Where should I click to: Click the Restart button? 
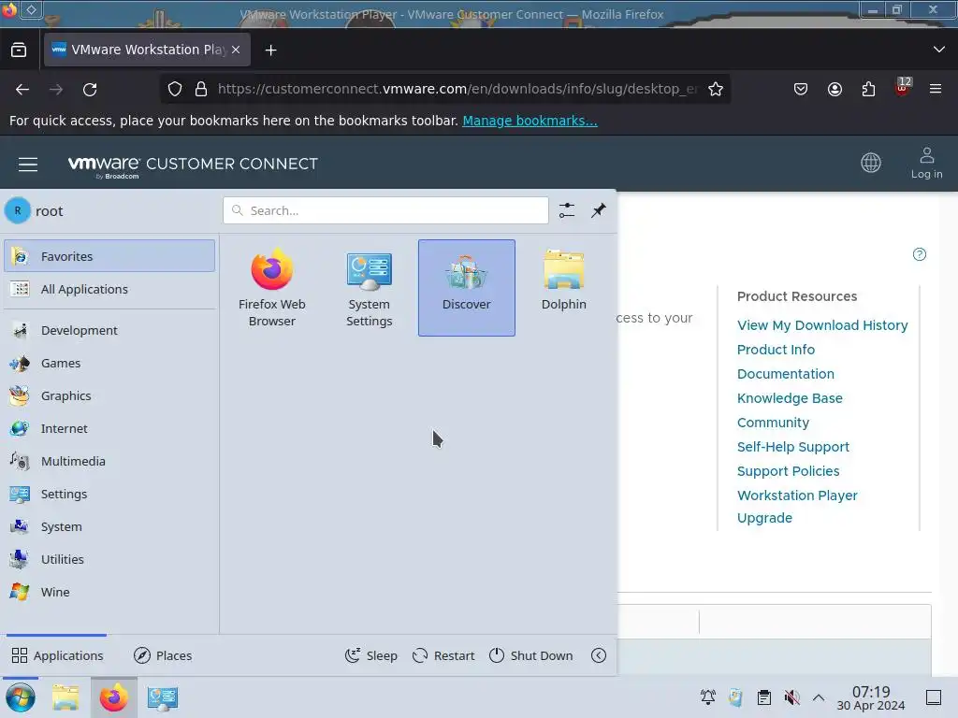pyautogui.click(x=443, y=655)
